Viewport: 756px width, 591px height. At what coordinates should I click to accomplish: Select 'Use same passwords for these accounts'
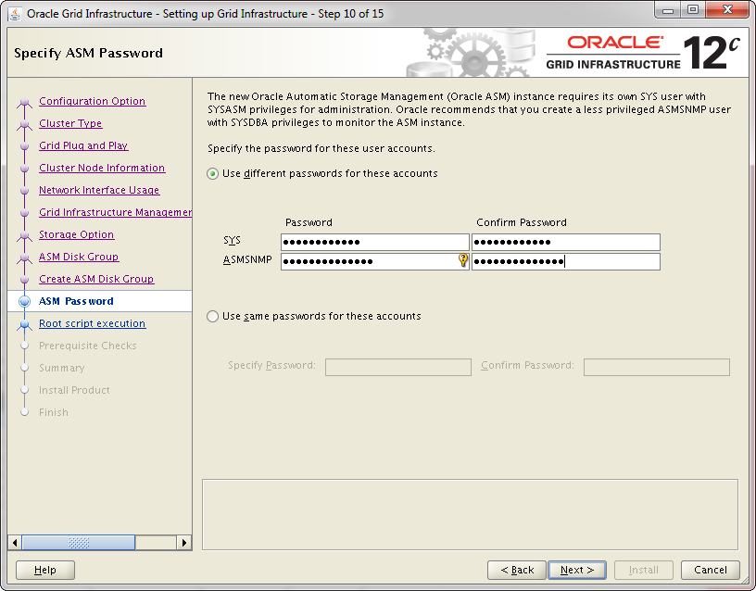213,317
